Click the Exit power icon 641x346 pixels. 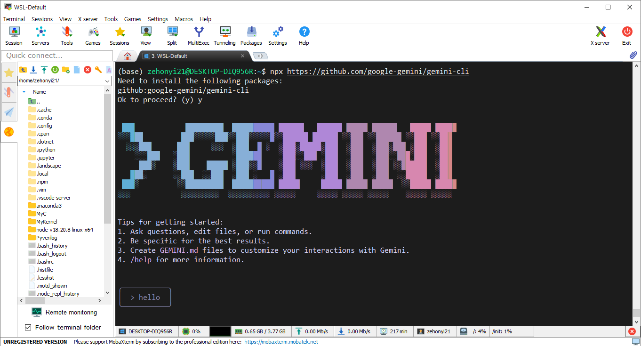(626, 36)
